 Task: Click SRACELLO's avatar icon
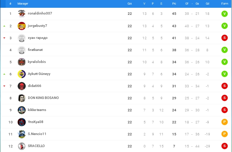point(22,146)
